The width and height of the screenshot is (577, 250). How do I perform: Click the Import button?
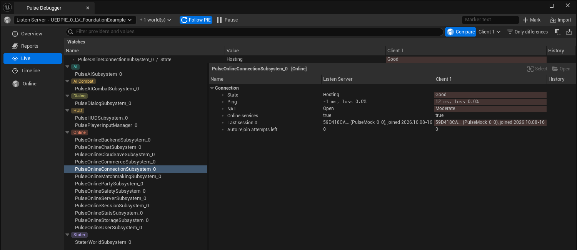561,20
